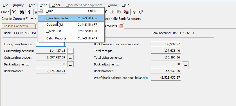Viewport: 236px width, 106px height.
Task: Close the Reconcile Bank Accounts tab
Action: (121, 26)
